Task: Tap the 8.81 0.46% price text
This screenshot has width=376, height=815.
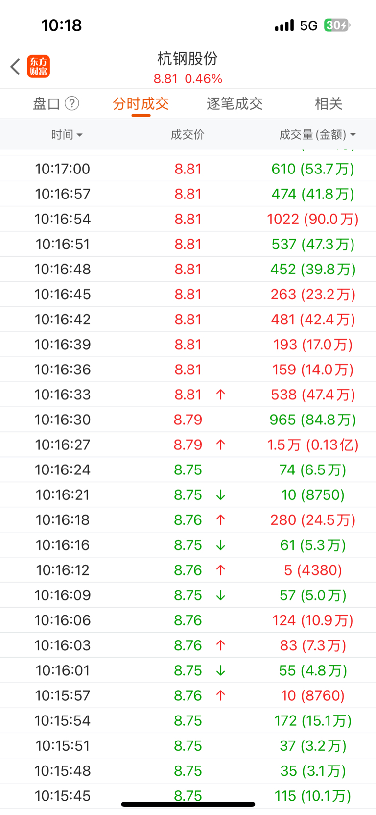Action: coord(188,79)
